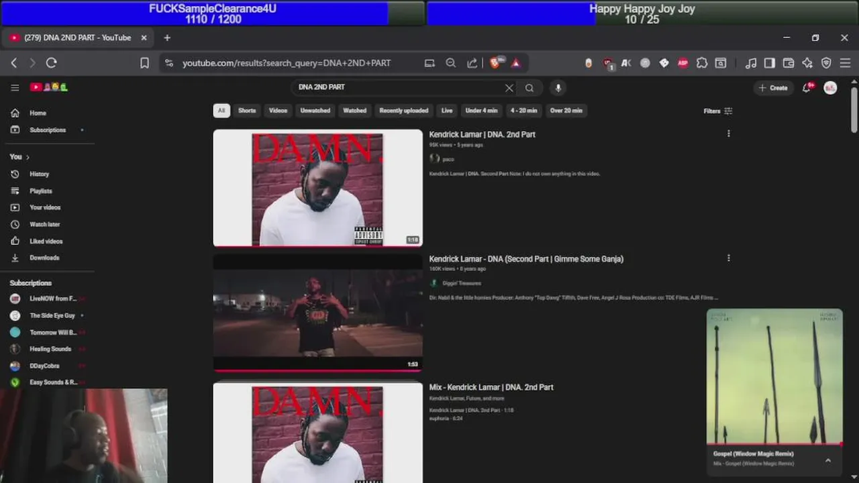Open Create menu
Screen dimensions: 859x483
pos(773,88)
